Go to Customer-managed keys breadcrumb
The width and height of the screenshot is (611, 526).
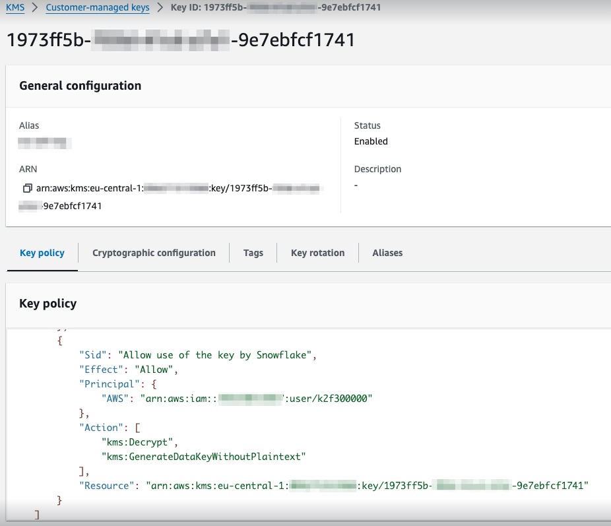pyautogui.click(x=98, y=7)
